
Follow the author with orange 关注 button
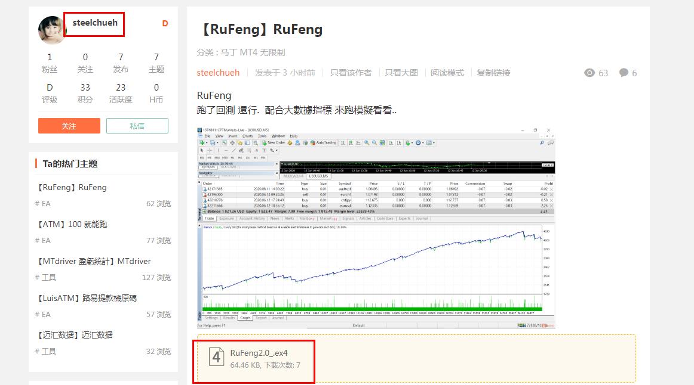coord(69,126)
